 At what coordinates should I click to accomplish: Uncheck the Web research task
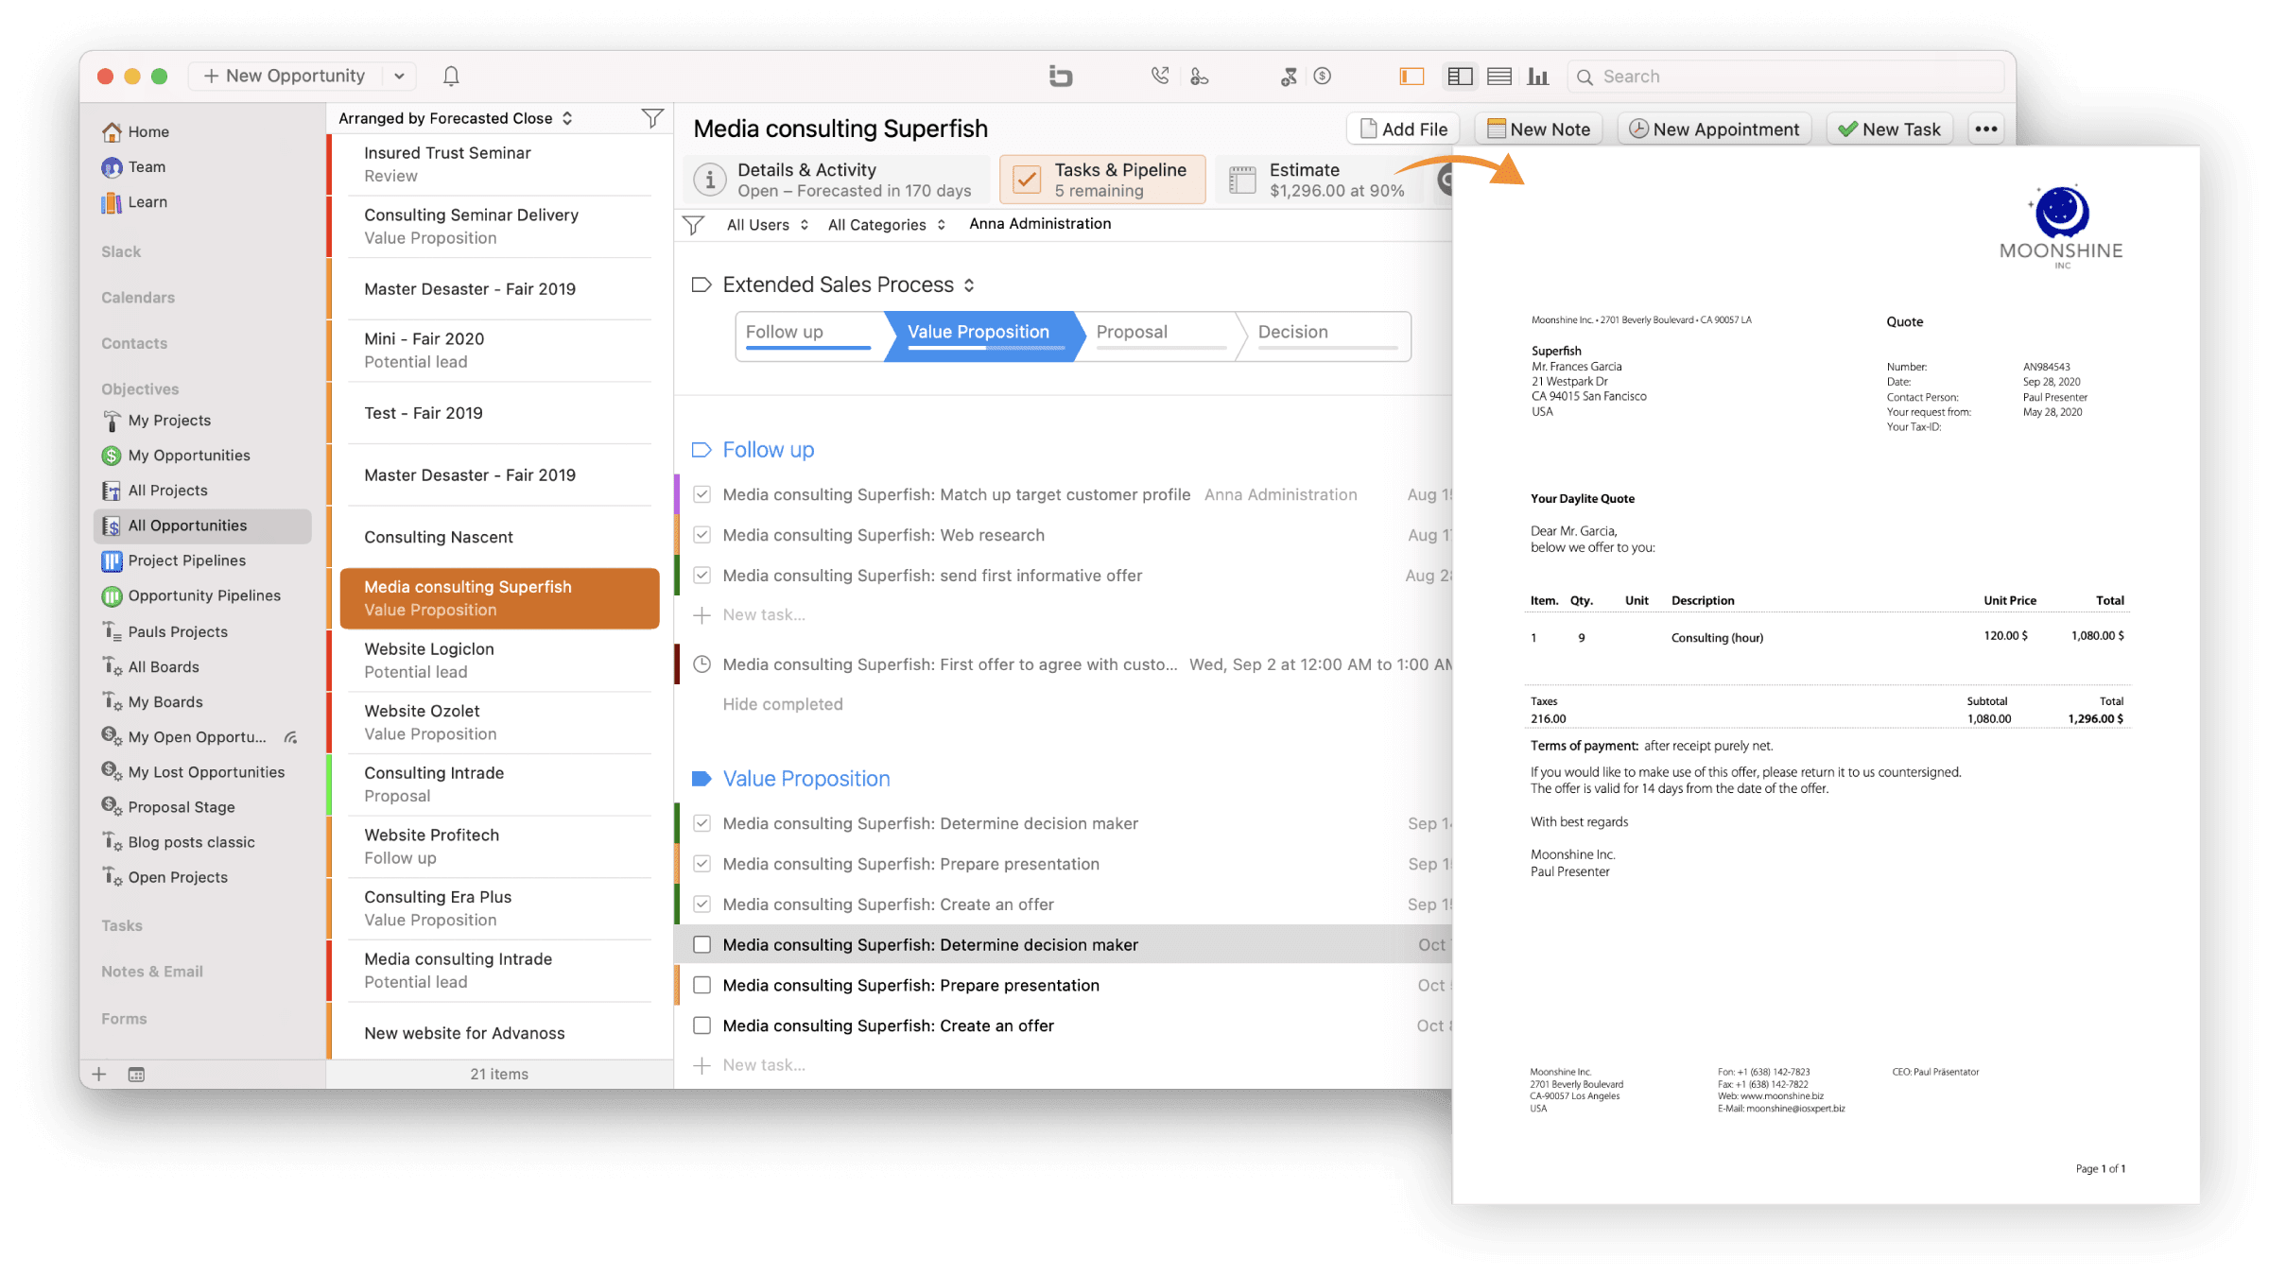tap(701, 535)
